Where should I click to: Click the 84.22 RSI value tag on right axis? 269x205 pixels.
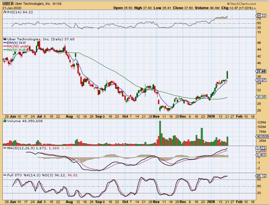point(261,15)
